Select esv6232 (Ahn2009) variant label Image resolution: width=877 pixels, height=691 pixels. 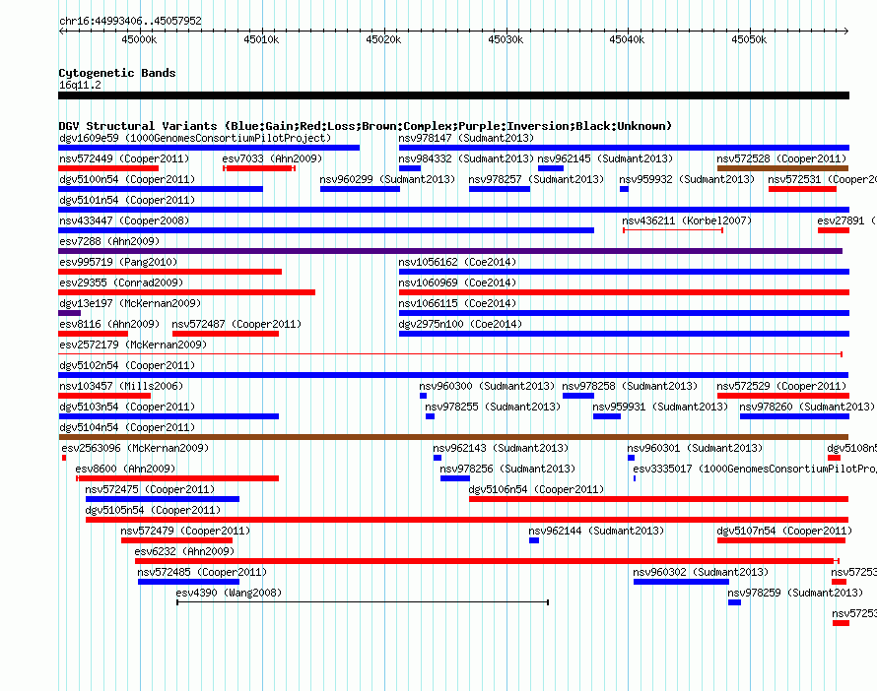click(184, 551)
